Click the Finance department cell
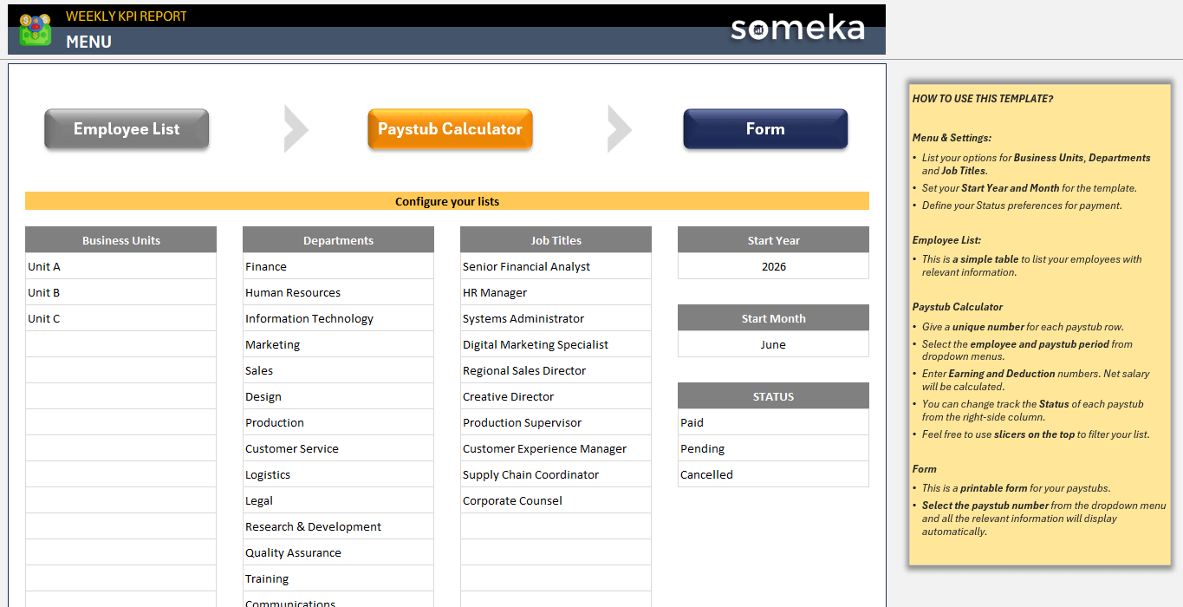 (x=338, y=266)
